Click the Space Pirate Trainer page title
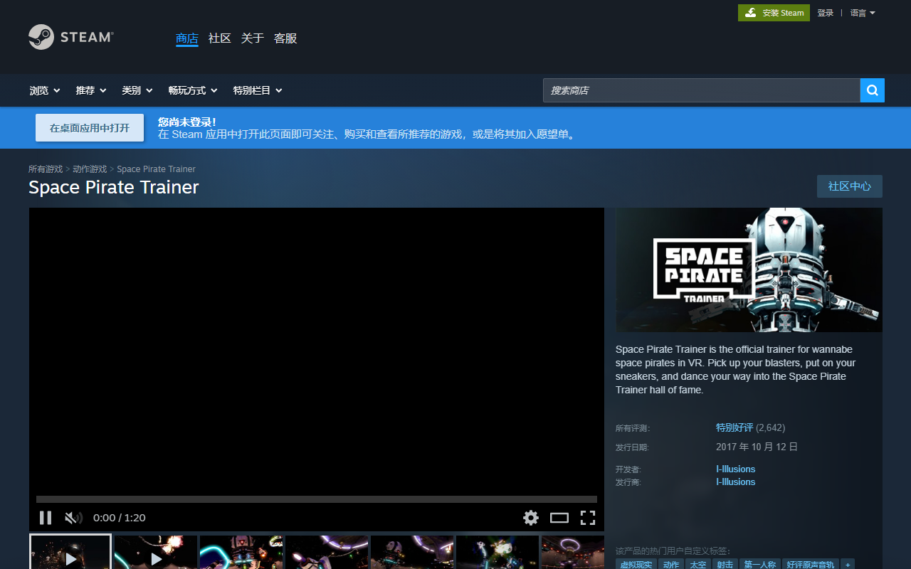The image size is (911, 569). point(114,187)
